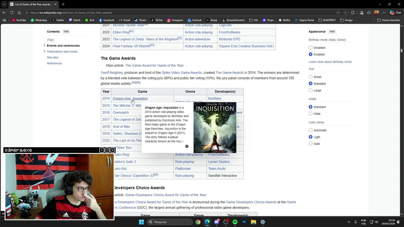404x227 pixels.
Task: Click the Pesquisar taskbar search box
Action: 170,222
